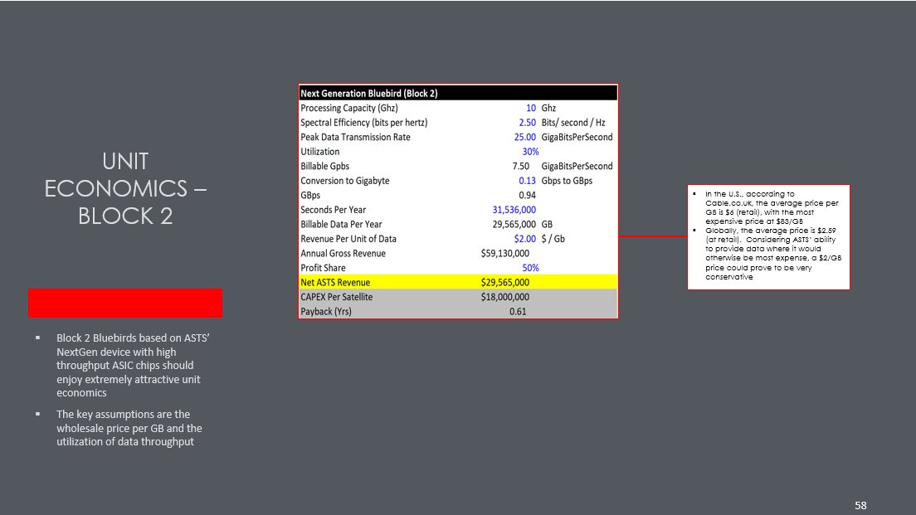Click the 'Billable Gpbs' row label
Viewport: 916px width, 515px height.
tap(324, 167)
